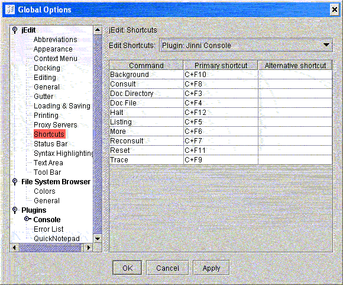The image size is (343, 285).
Task: Click the Apply button
Action: tap(211, 268)
